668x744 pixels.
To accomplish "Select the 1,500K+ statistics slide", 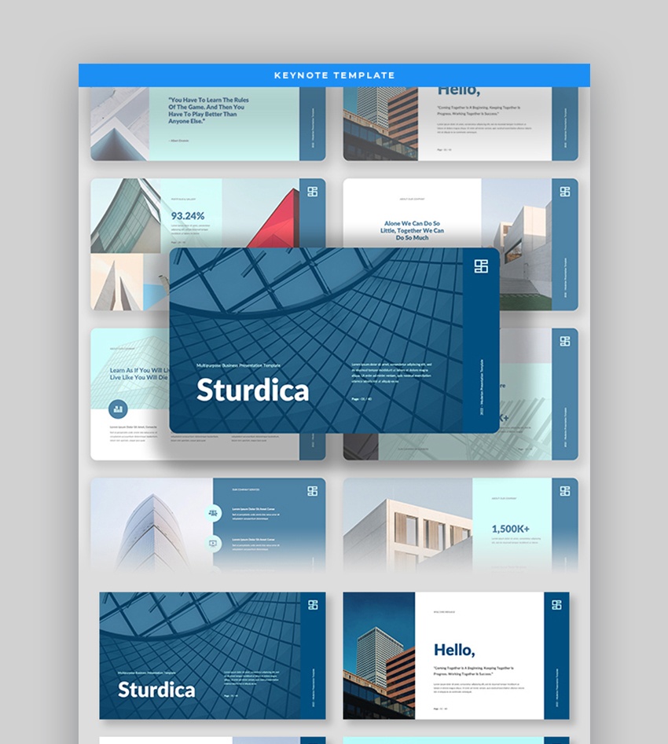I will (x=461, y=524).
